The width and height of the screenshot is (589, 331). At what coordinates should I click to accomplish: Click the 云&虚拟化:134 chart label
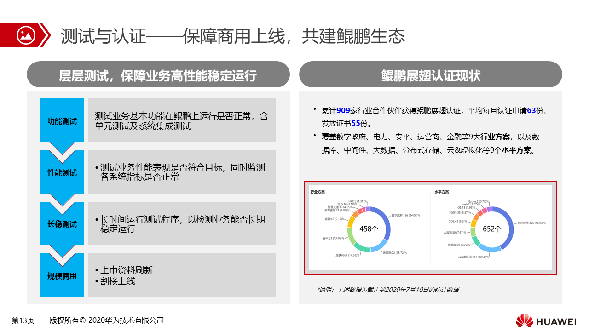coord(474,257)
